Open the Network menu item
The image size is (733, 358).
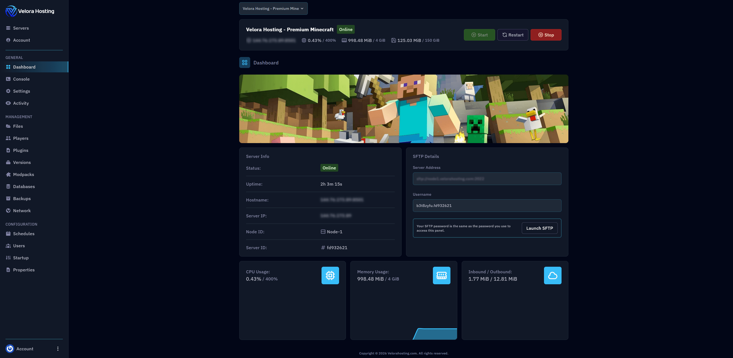pos(22,211)
